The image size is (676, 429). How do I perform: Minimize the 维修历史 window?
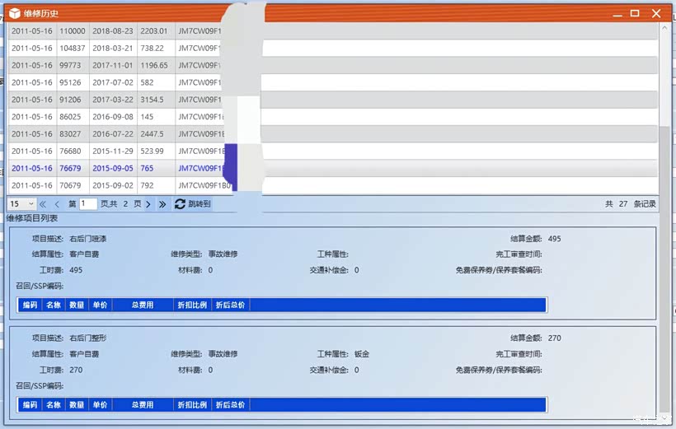pyautogui.click(x=613, y=13)
